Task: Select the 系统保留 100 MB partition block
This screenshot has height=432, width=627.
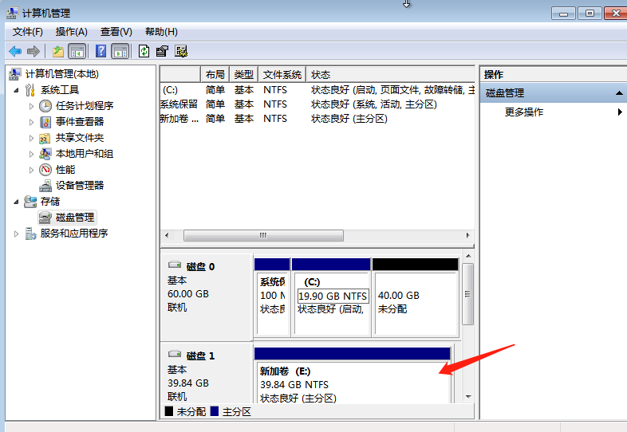Action: point(272,297)
